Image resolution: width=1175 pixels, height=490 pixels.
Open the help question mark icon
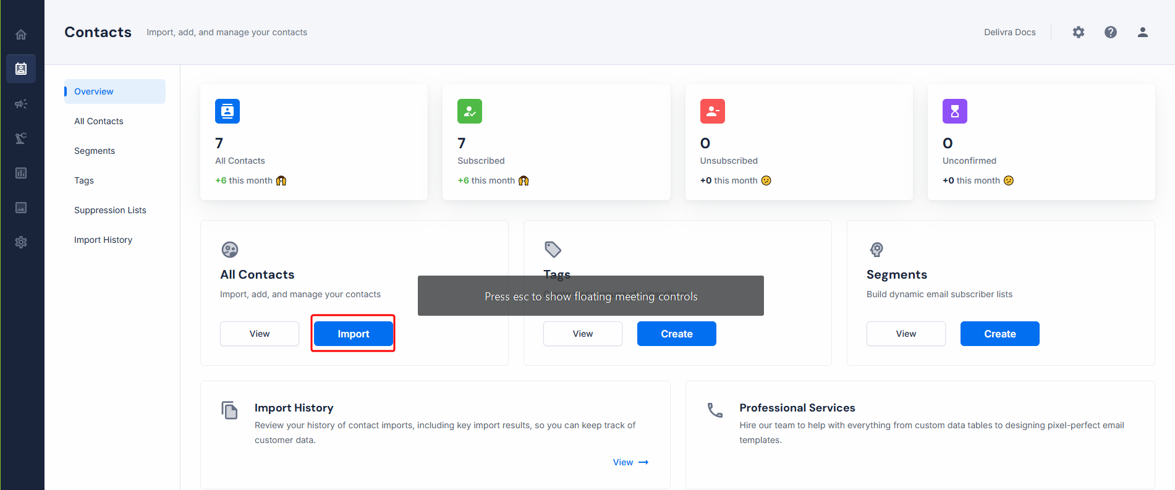click(x=1111, y=32)
